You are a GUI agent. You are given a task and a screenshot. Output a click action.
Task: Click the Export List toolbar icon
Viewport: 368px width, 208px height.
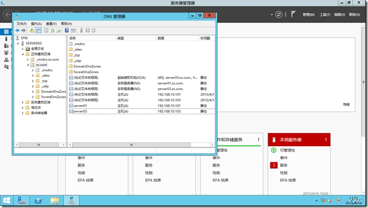tap(58, 30)
